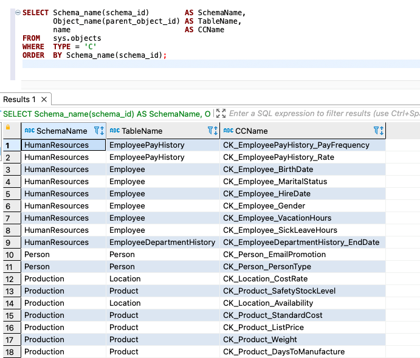Click the green SELECT query text label
This screenshot has height=358, width=420.
click(107, 114)
